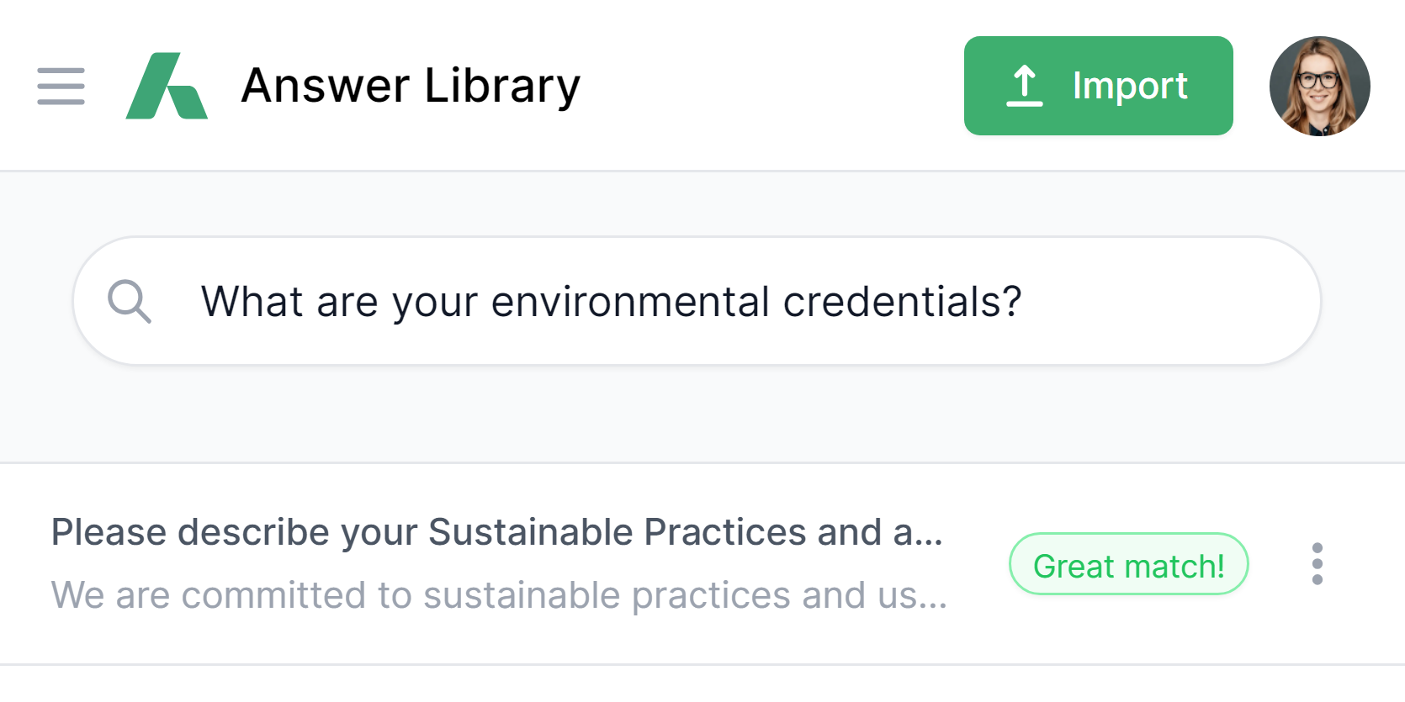Open the user profile avatar menu

pos(1319,86)
